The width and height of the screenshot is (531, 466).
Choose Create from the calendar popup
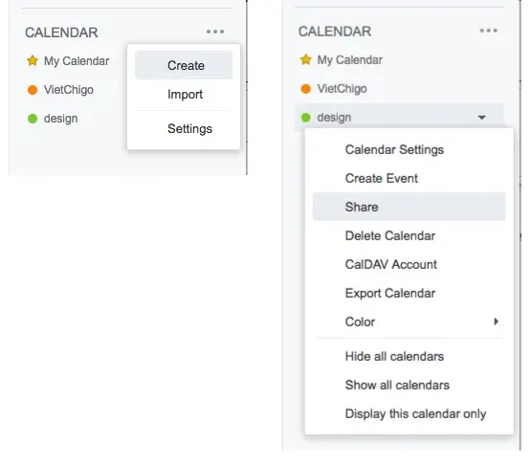tap(184, 65)
